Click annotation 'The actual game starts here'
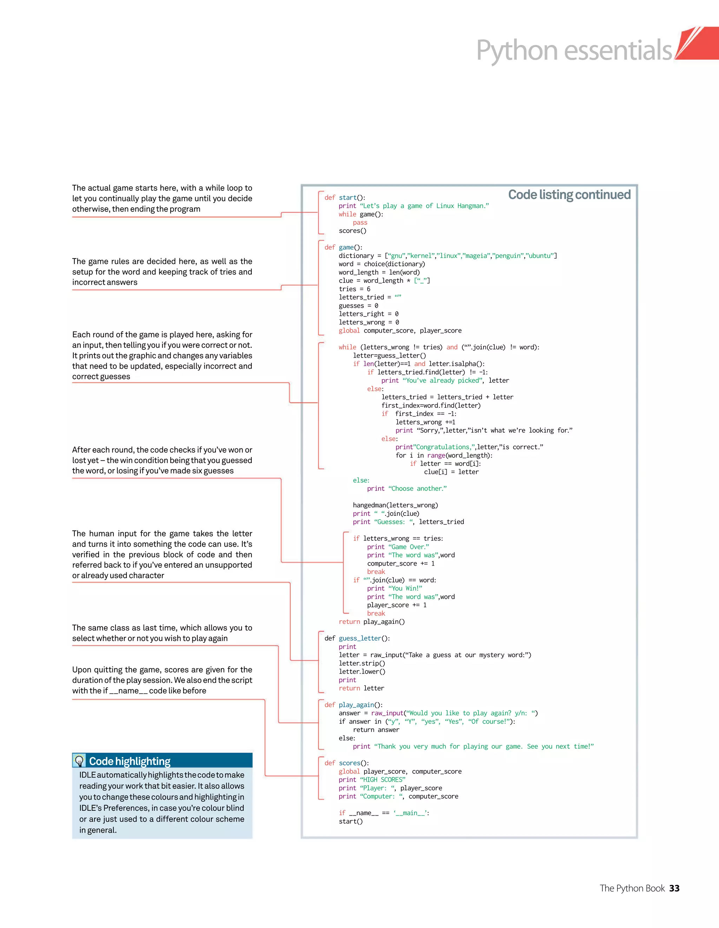The height and width of the screenshot is (928, 719). click(x=162, y=199)
